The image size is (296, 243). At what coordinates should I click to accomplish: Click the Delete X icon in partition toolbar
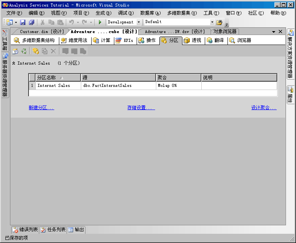54,51
